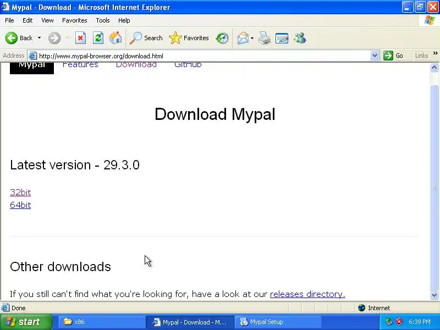
Task: Open the Back history dropdown arrow
Action: pyautogui.click(x=39, y=38)
